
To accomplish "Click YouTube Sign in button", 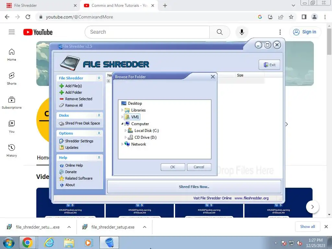I will tap(305, 32).
